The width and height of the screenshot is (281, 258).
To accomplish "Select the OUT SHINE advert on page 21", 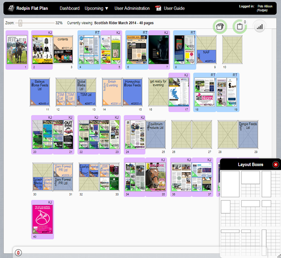I will click(68, 134).
